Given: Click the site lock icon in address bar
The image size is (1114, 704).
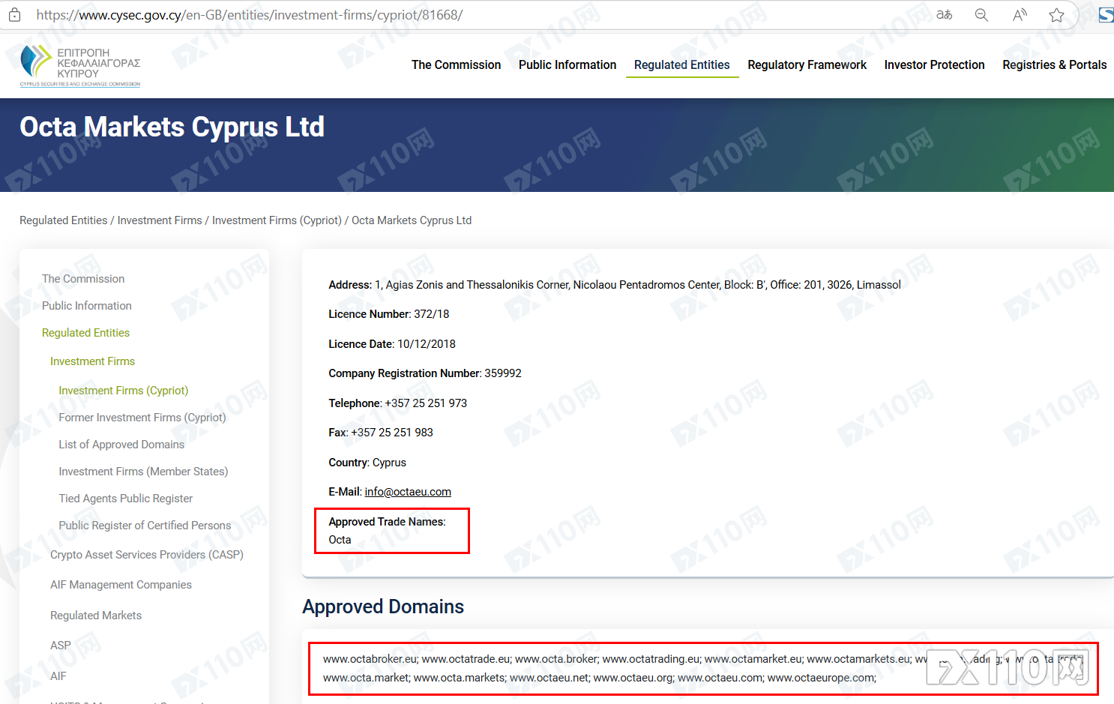Looking at the screenshot, I should point(14,14).
